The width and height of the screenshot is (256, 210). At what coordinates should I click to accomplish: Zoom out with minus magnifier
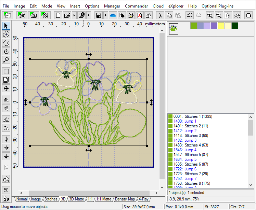click(219, 15)
